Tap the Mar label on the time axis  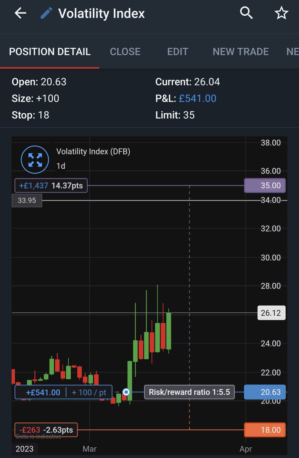[90, 449]
